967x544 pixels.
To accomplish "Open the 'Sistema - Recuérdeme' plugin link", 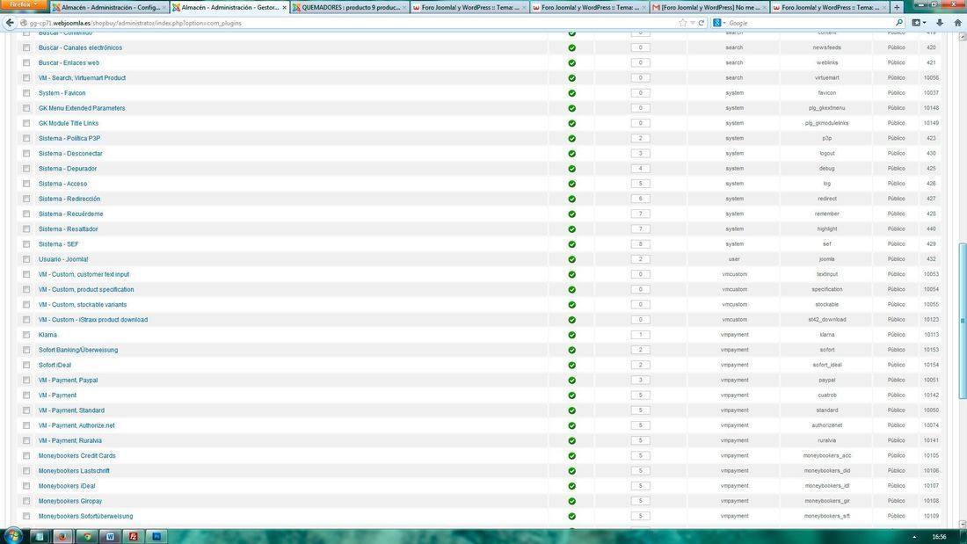I will [71, 214].
